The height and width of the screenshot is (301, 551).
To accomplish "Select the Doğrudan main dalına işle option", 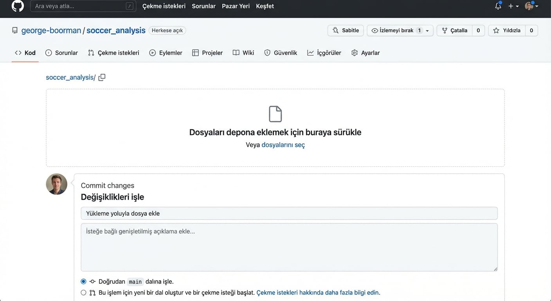I will [x=83, y=281].
